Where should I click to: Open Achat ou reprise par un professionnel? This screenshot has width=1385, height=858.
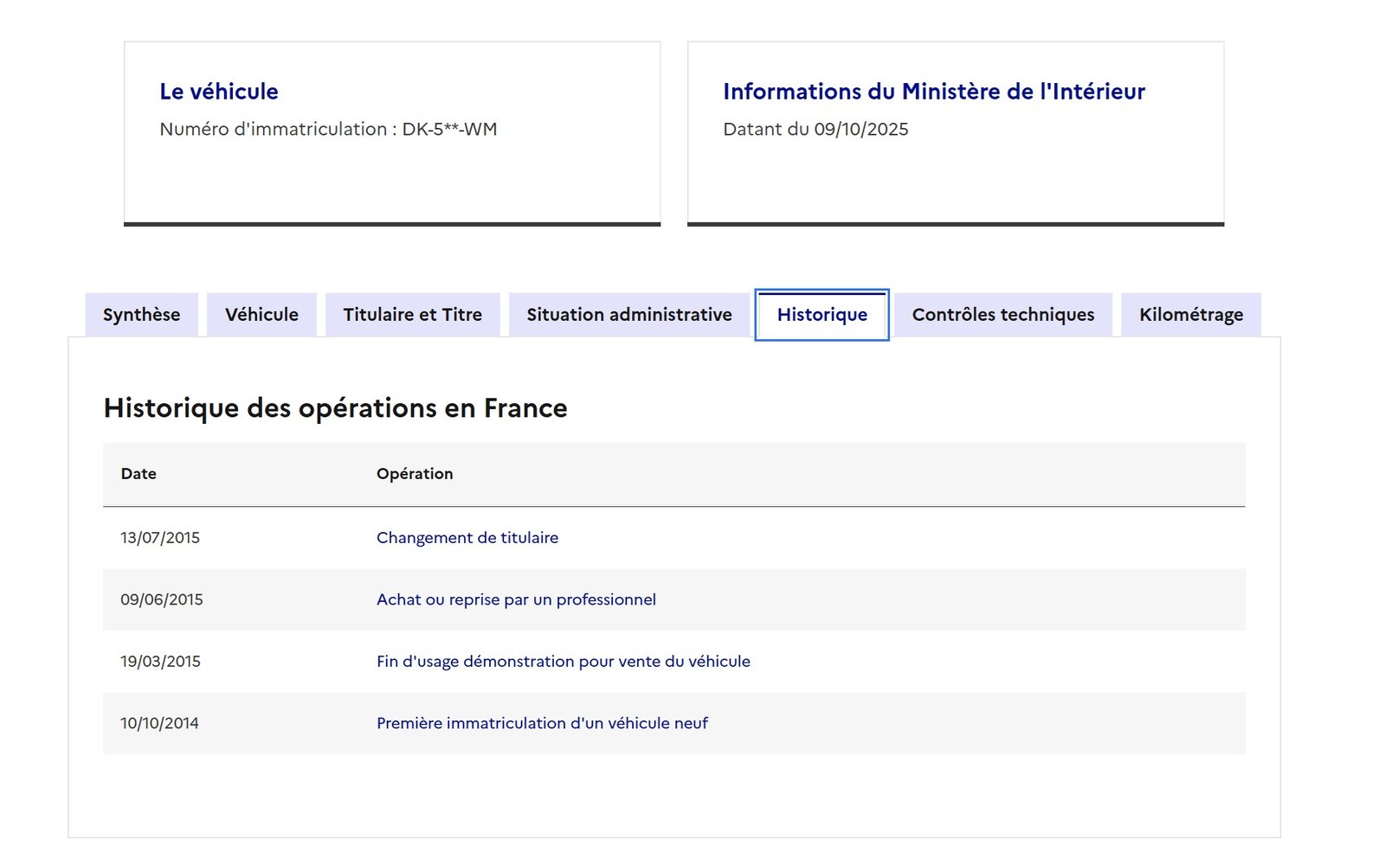(x=516, y=599)
